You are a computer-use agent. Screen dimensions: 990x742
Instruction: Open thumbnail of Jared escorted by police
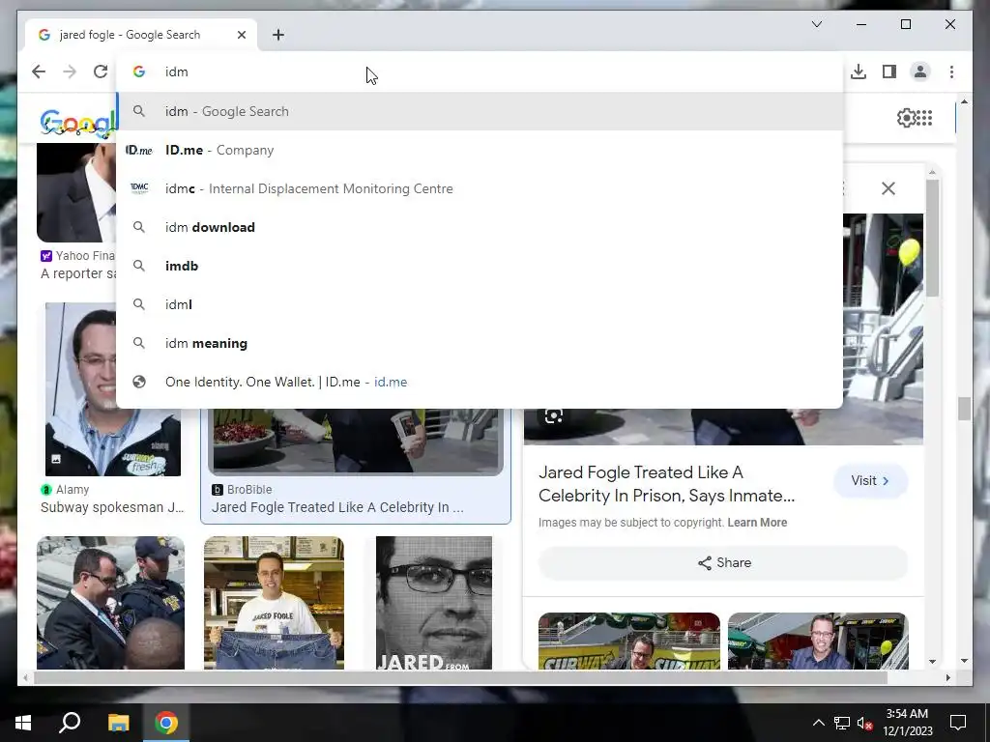(110, 603)
